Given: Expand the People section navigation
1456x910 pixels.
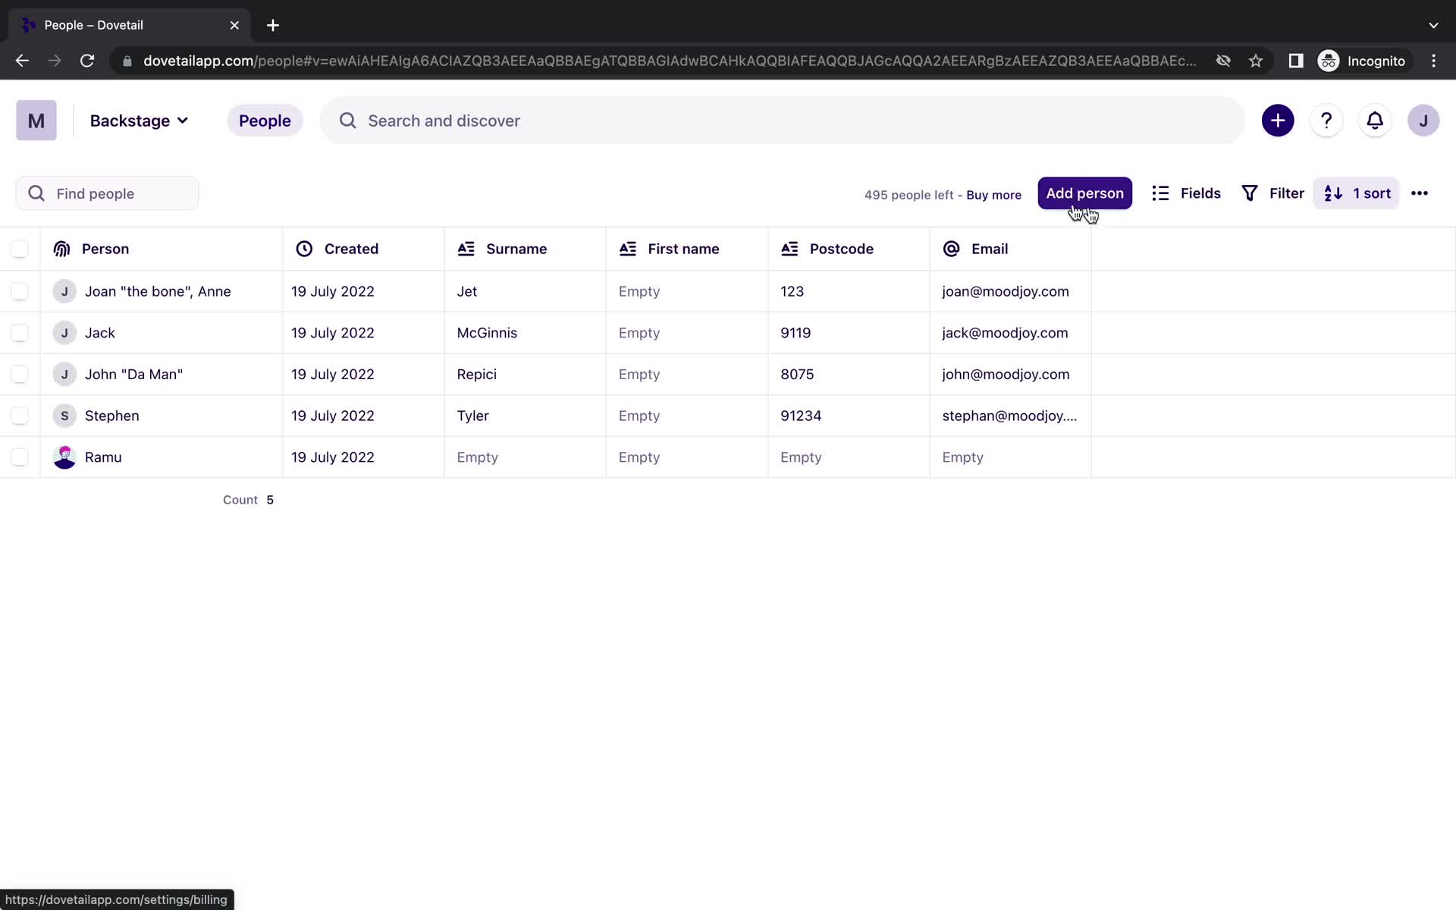Looking at the screenshot, I should pyautogui.click(x=264, y=121).
